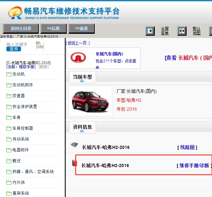The width and height of the screenshot is (212, 197).
Task: Select the 默认视图 text link
Action: (197, 31)
